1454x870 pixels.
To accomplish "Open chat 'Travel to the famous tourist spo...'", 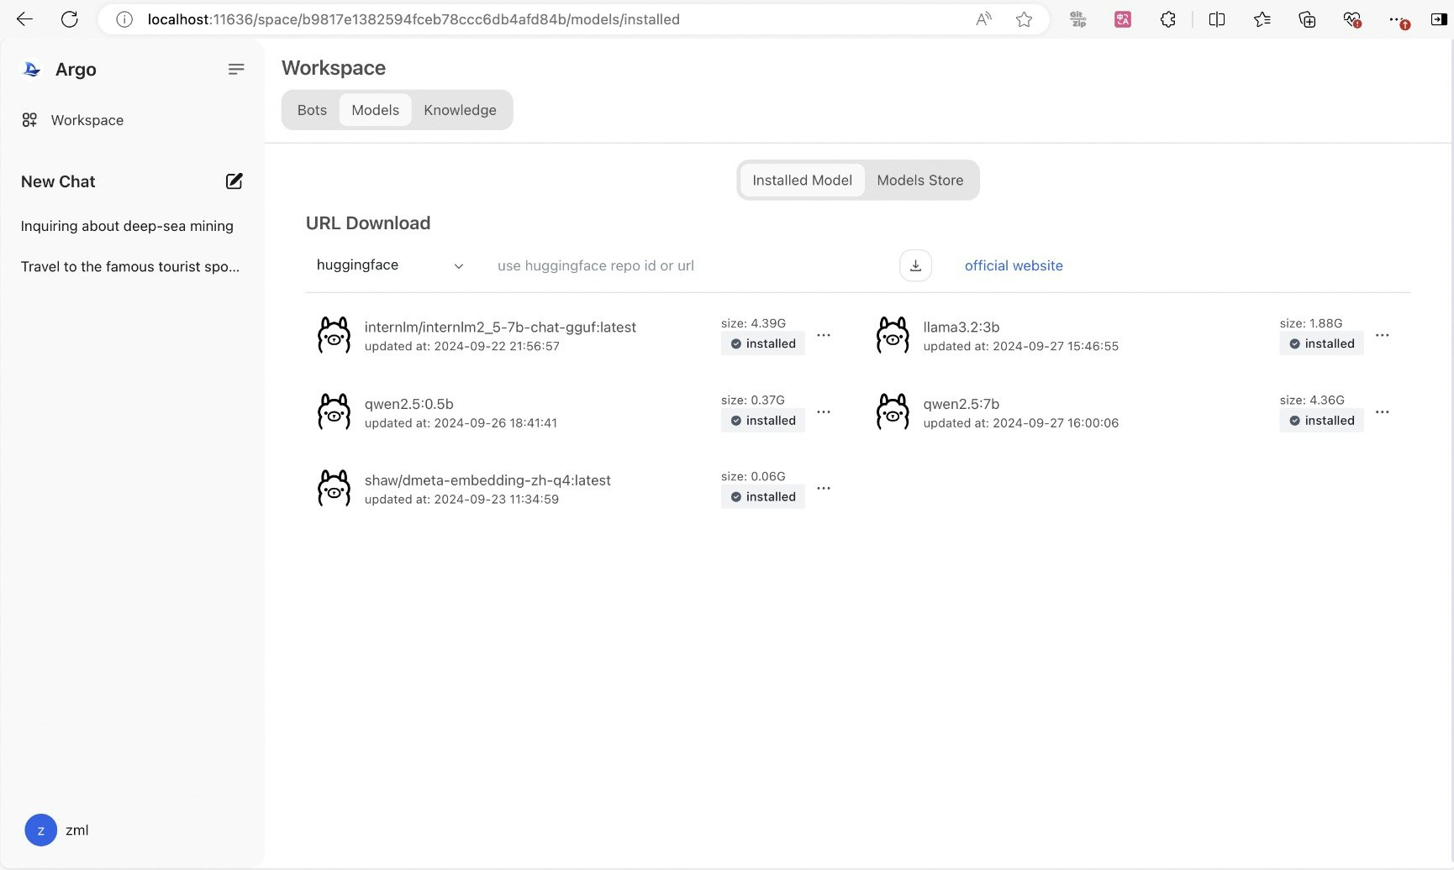I will pyautogui.click(x=130, y=267).
